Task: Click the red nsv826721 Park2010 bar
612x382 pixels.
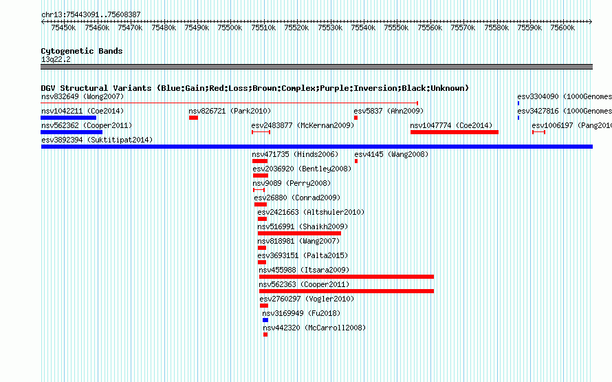Action: pyautogui.click(x=194, y=118)
